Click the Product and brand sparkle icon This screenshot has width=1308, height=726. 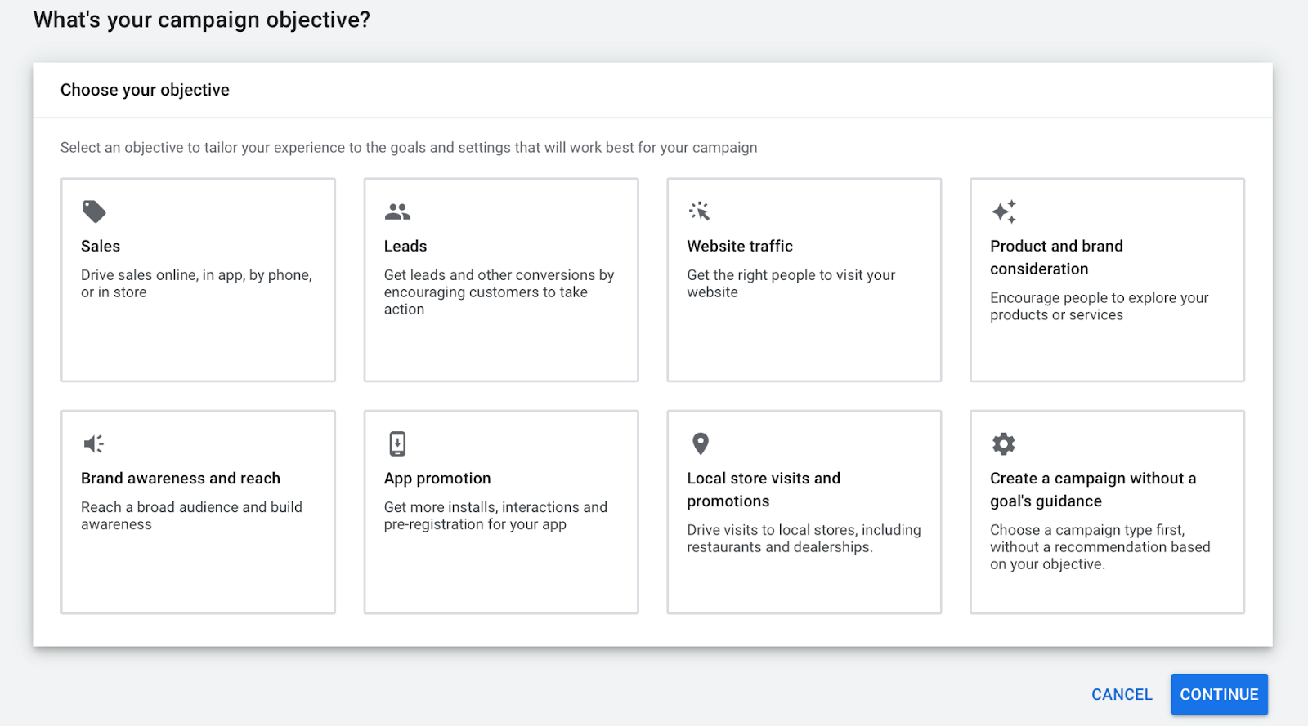[1003, 212]
